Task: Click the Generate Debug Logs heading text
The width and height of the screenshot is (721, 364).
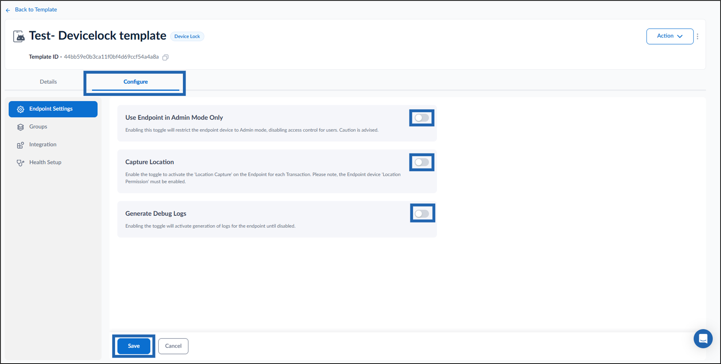Action: (x=156, y=213)
